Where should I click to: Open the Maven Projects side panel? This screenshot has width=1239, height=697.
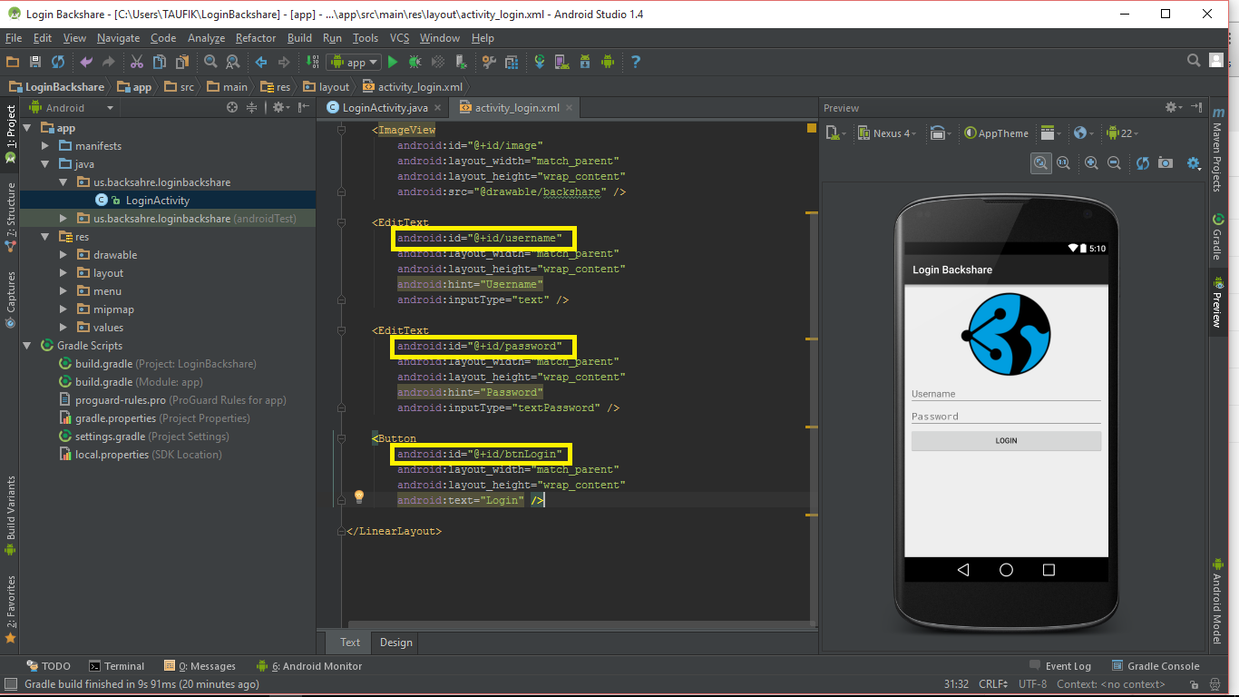1217,150
